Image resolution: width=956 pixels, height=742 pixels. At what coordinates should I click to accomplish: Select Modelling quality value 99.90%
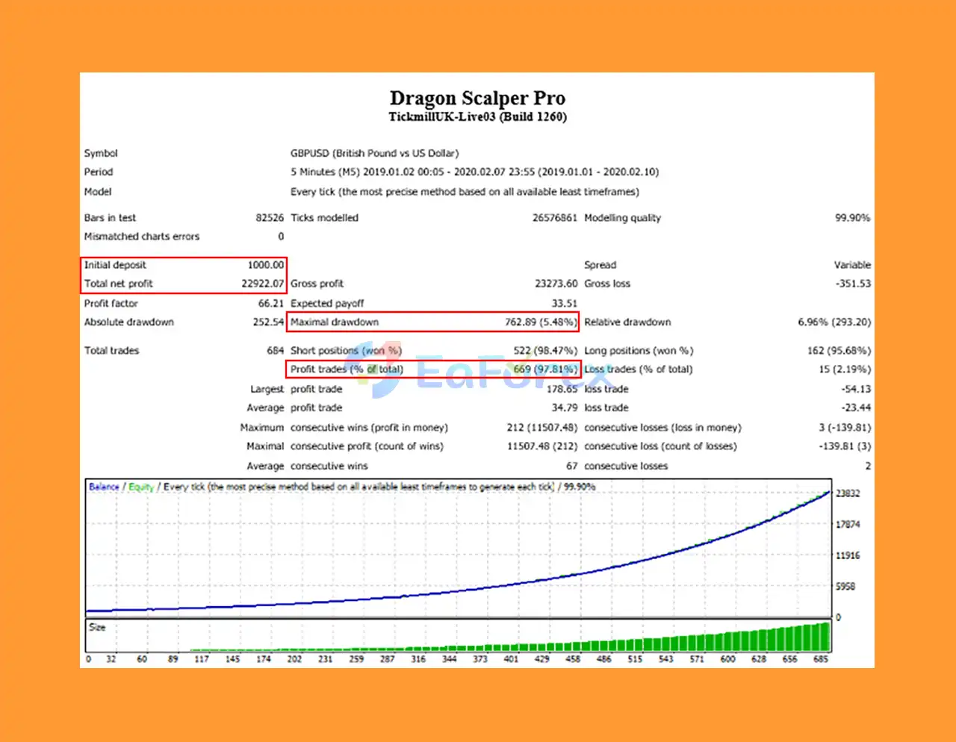tap(852, 218)
